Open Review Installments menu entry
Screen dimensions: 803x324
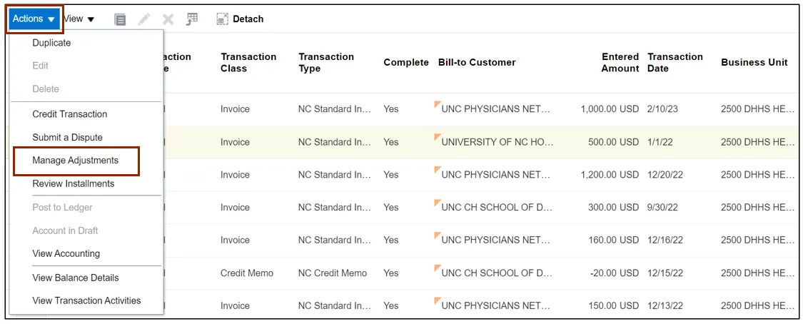pos(74,183)
